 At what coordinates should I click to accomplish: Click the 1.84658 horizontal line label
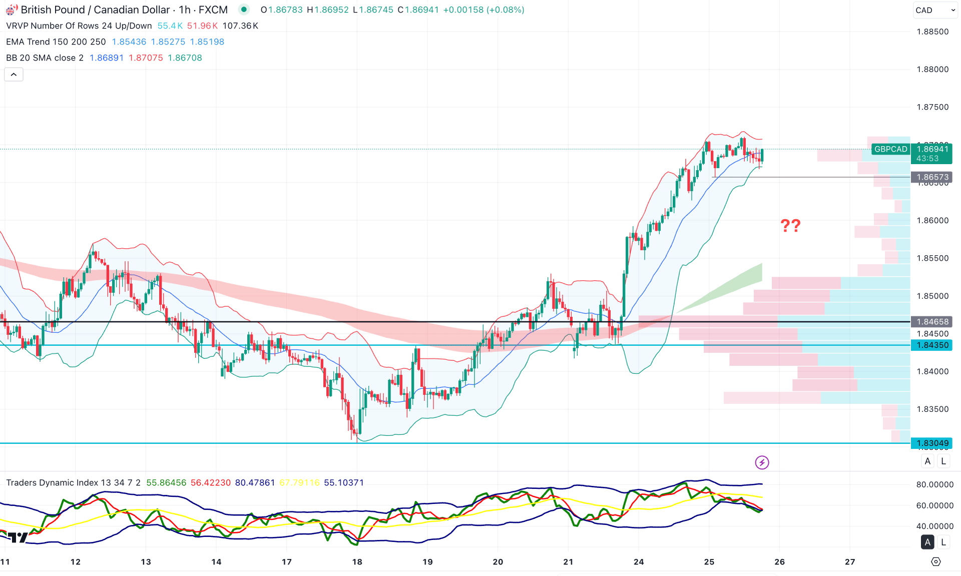coord(931,322)
